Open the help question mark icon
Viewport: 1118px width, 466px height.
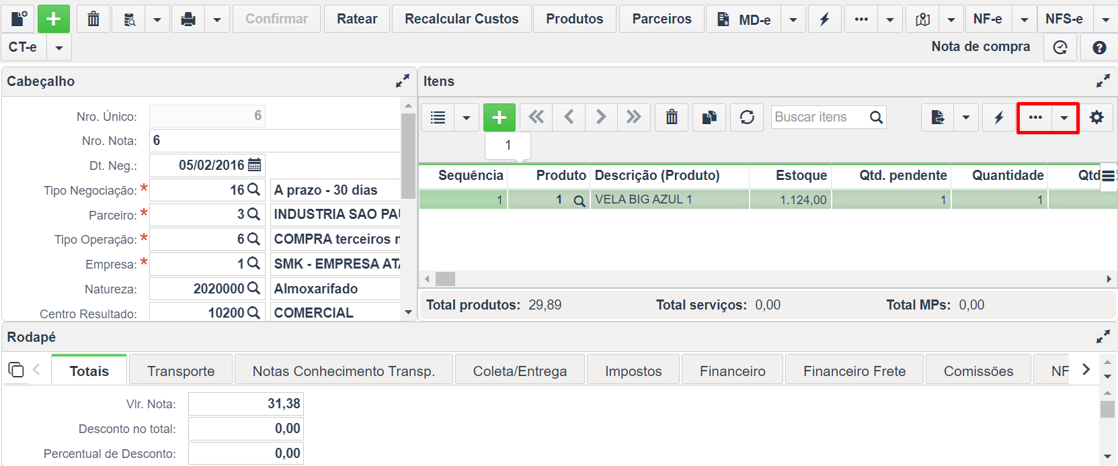[1099, 48]
